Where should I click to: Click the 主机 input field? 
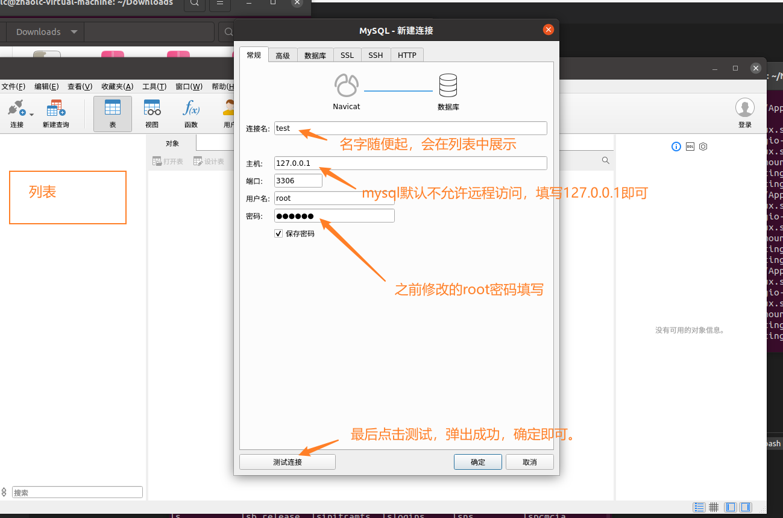coord(410,163)
